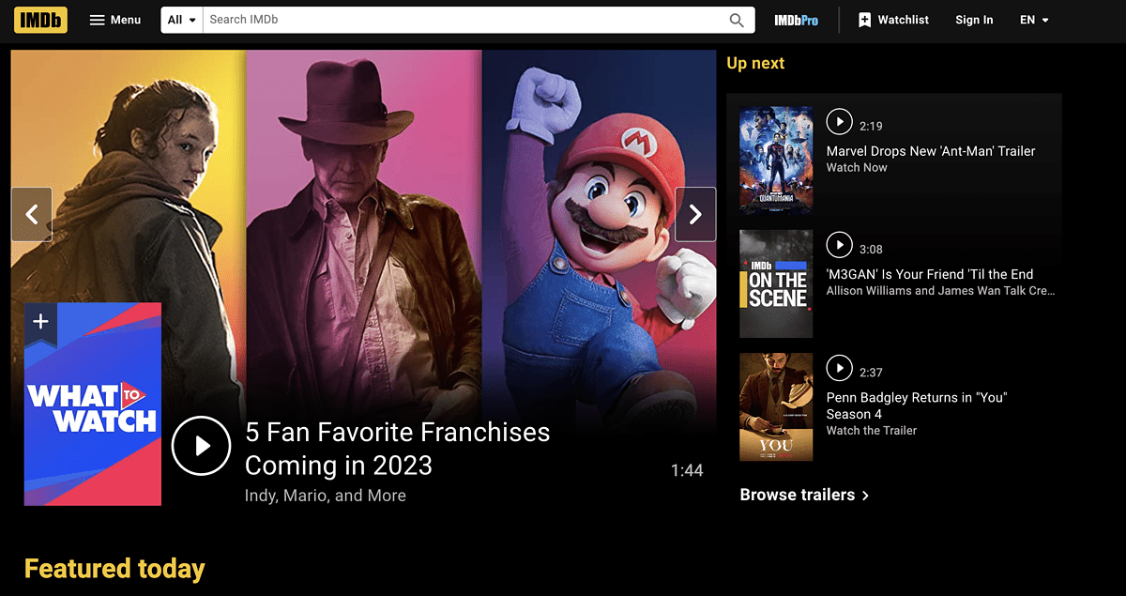Screen dimensions: 1126x596
Task: Click the 'Watch Now' text under Ant-Man
Action: click(857, 168)
